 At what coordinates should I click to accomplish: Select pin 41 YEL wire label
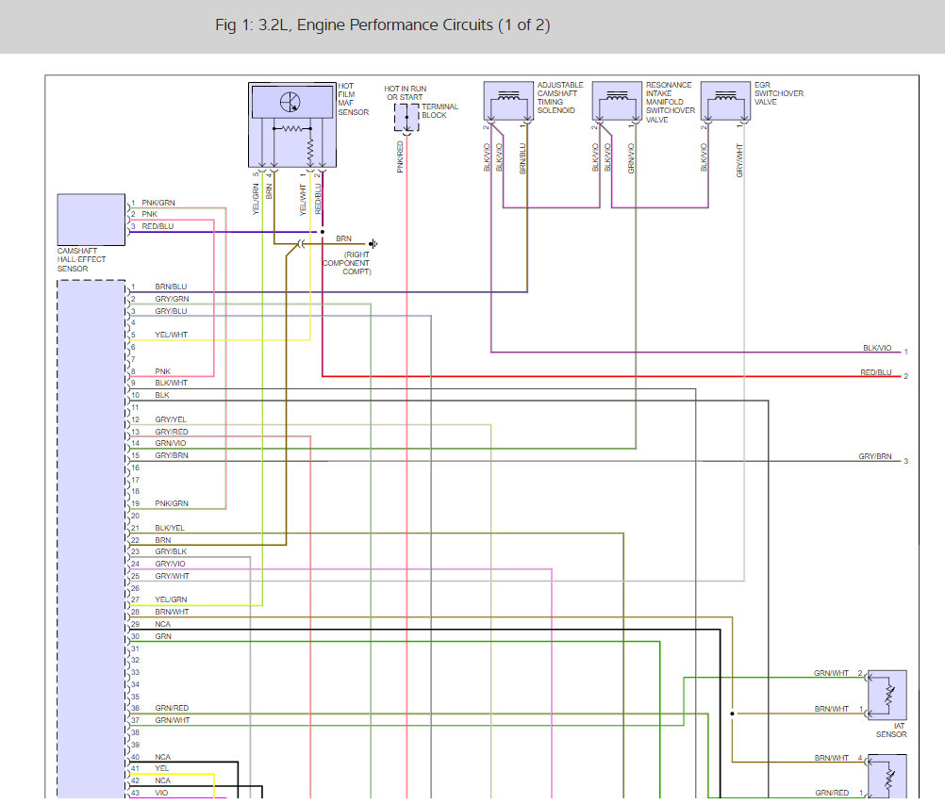pyautogui.click(x=161, y=768)
